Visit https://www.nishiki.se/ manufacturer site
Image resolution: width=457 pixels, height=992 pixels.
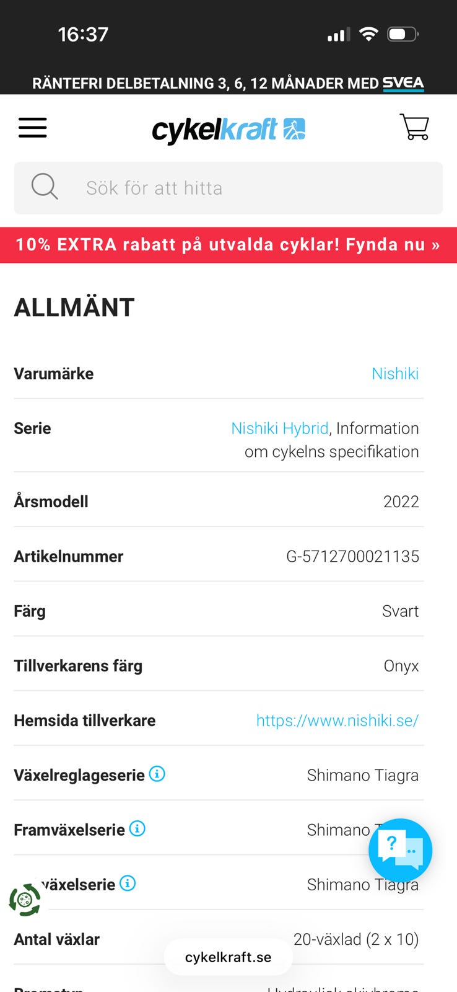click(x=337, y=720)
